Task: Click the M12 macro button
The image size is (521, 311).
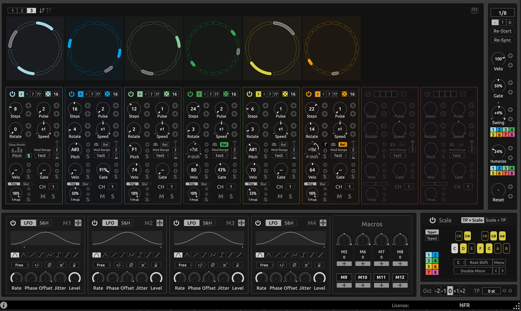Action: pyautogui.click(x=400, y=277)
